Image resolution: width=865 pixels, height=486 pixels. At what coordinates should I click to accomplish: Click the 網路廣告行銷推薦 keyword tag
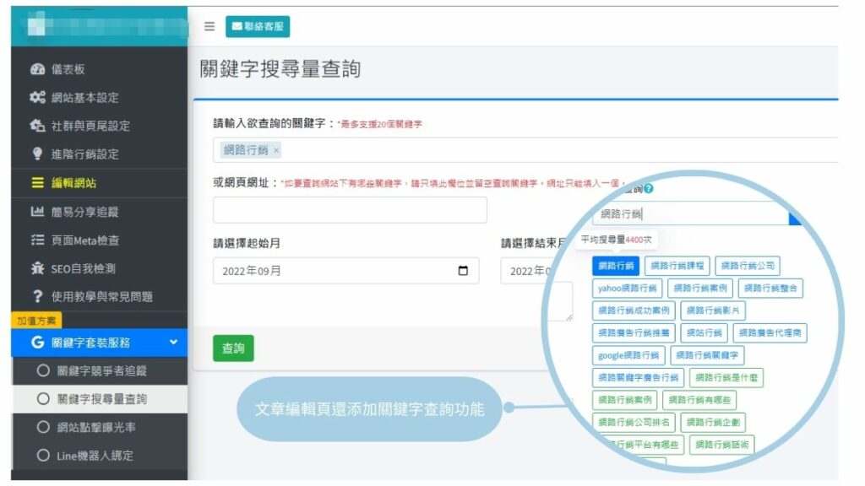coord(634,332)
